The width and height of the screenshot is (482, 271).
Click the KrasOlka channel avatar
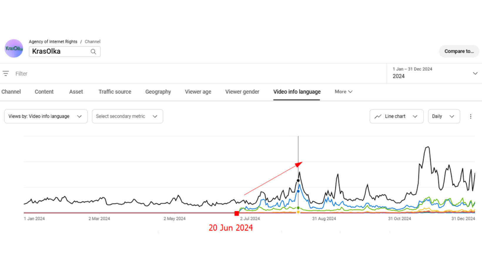[x=14, y=48]
